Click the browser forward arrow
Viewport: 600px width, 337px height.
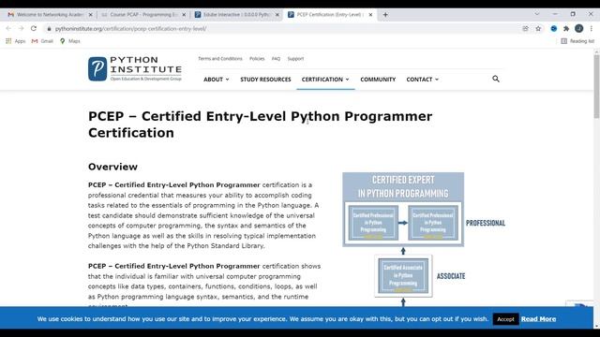tap(21, 29)
